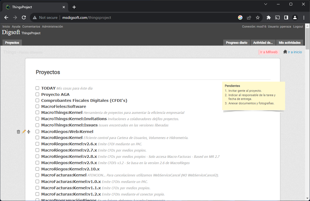Open the MacroThings:Kernel project

[62, 113]
